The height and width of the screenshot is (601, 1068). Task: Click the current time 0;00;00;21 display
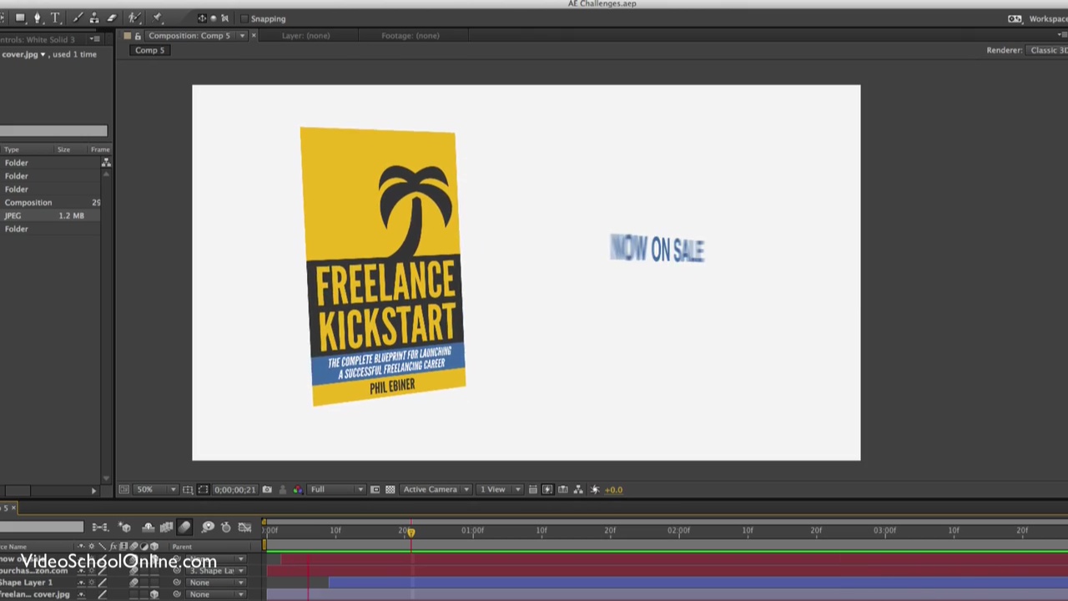point(234,490)
